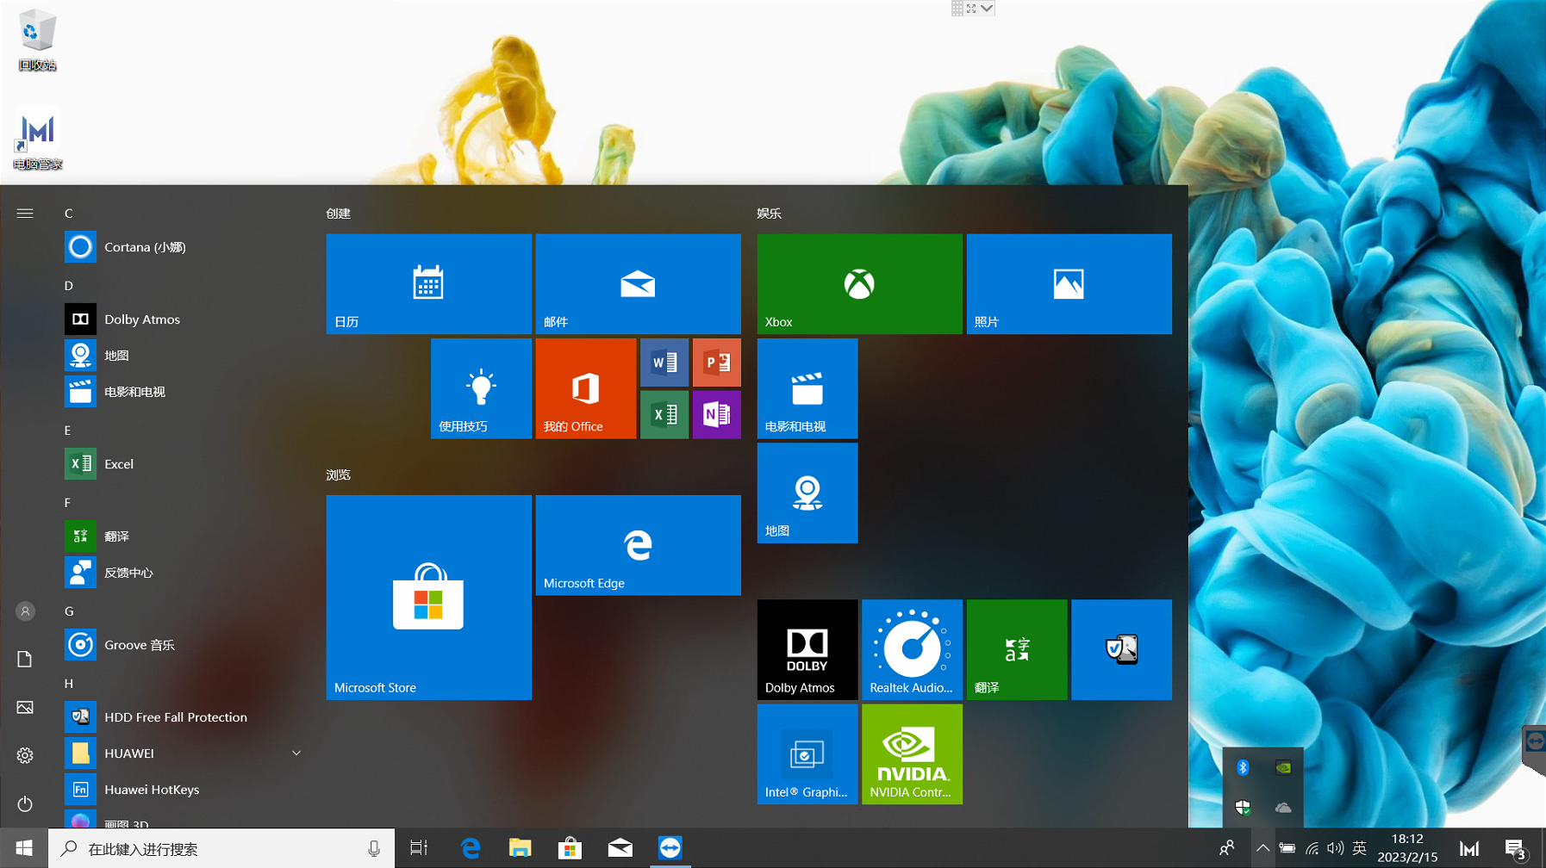Focus the taskbar search box
The height and width of the screenshot is (868, 1546).
(x=221, y=849)
